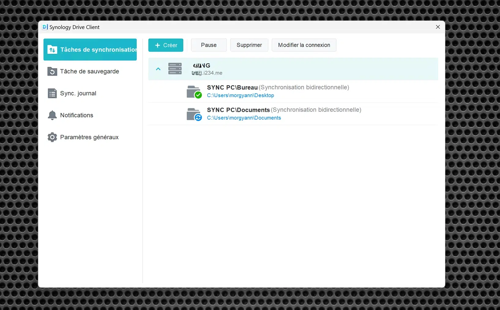Go to Notifications section
Image resolution: width=500 pixels, height=310 pixels.
(x=90, y=115)
